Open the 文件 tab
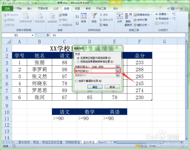This screenshot has width=190, height=150. (7, 8)
